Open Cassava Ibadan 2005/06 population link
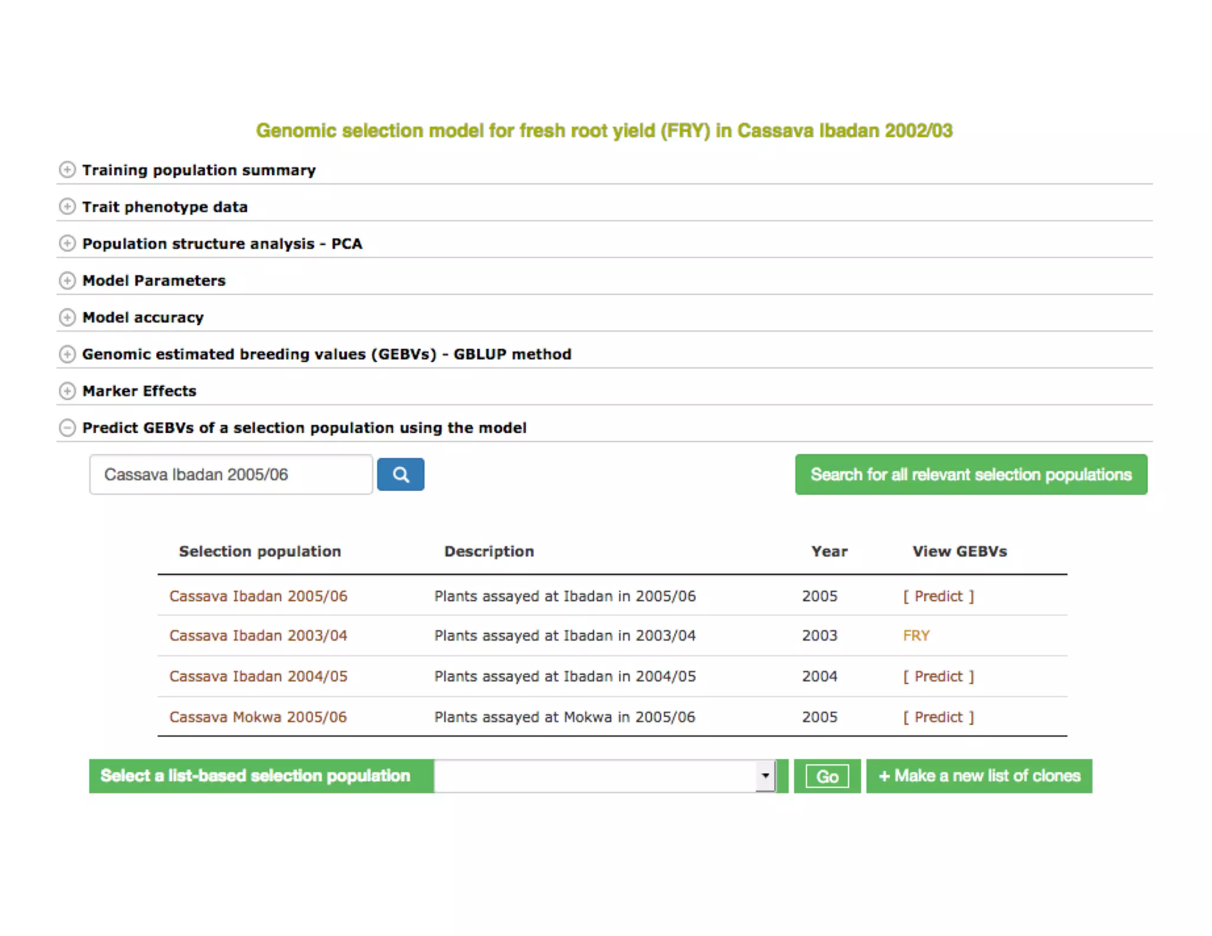Image resolution: width=1212 pixels, height=936 pixels. tap(258, 596)
